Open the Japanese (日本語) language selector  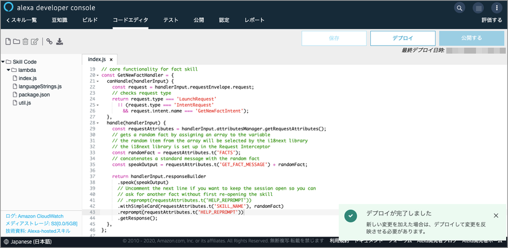coord(30,242)
